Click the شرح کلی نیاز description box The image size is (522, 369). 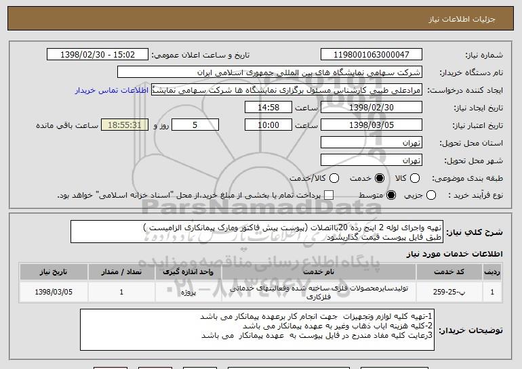[x=257, y=232]
